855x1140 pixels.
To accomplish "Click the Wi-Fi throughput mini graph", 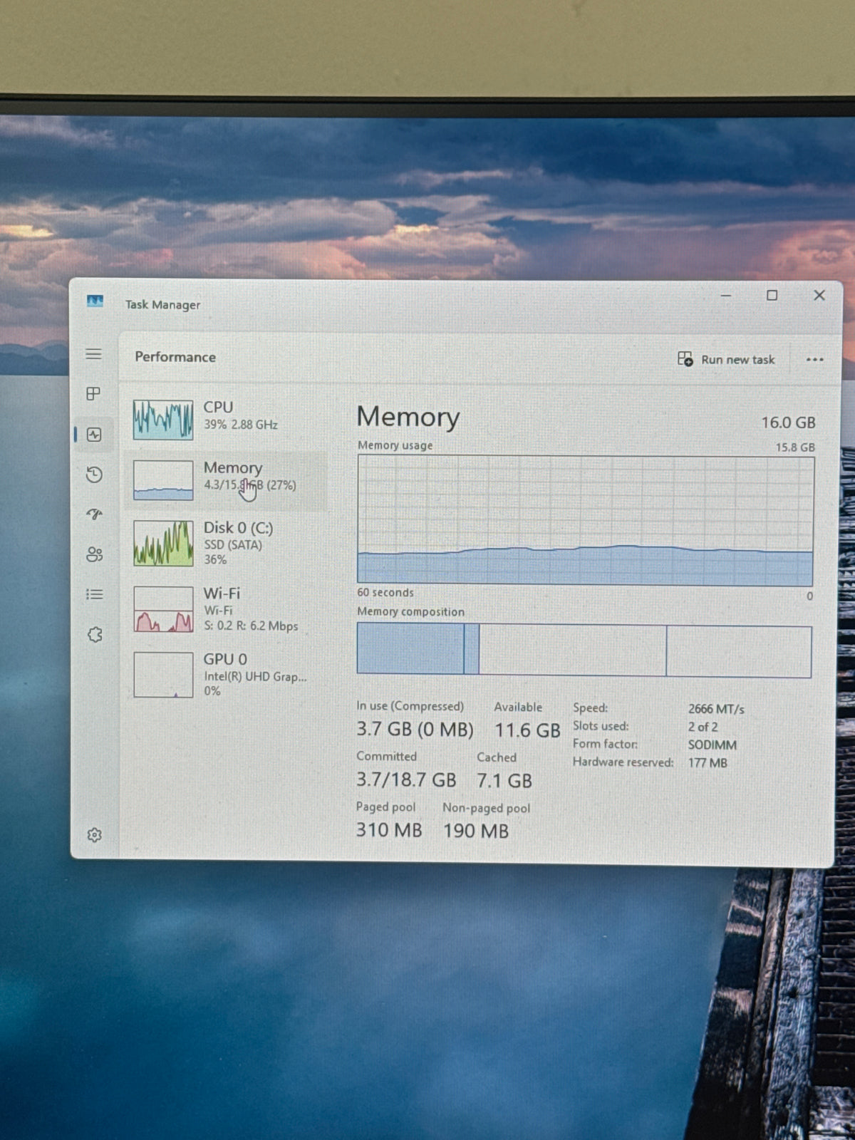I will click(163, 609).
